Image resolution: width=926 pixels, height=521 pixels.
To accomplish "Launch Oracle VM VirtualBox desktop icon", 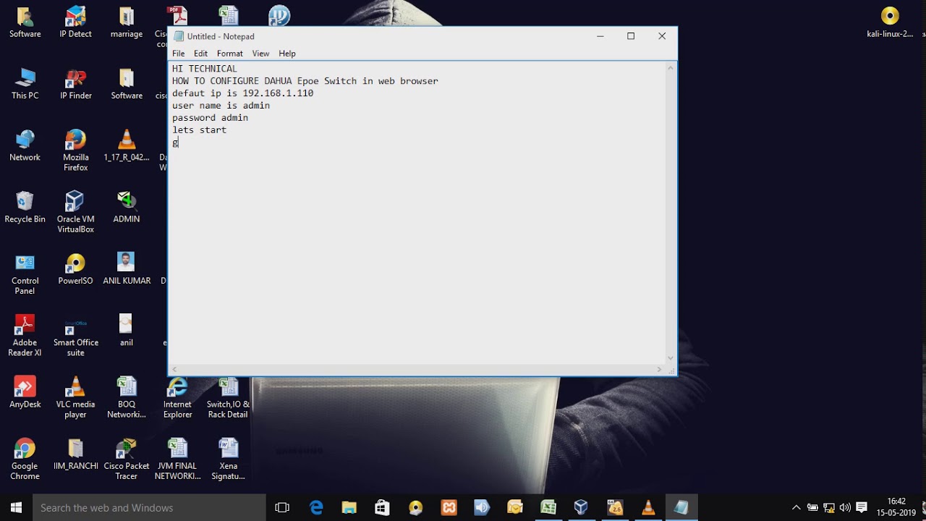I will 76,212.
